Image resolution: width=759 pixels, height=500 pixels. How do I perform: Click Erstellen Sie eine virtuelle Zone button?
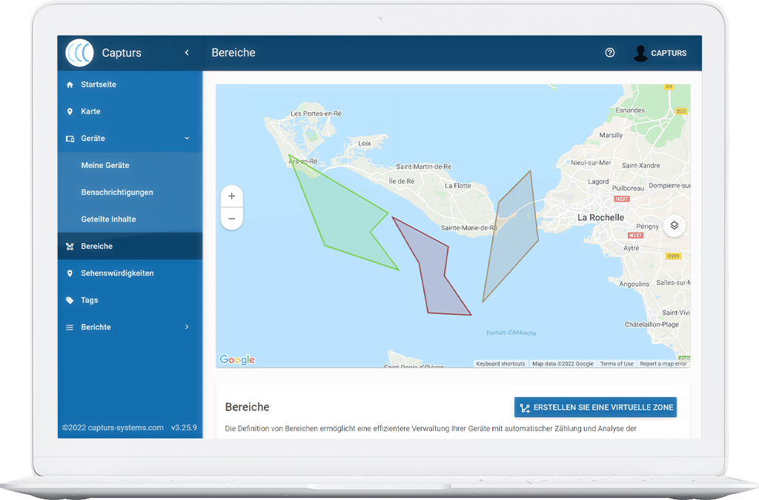(595, 407)
